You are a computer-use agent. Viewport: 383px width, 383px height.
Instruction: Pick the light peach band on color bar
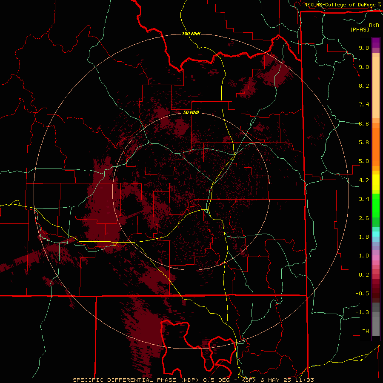[x=376, y=87]
